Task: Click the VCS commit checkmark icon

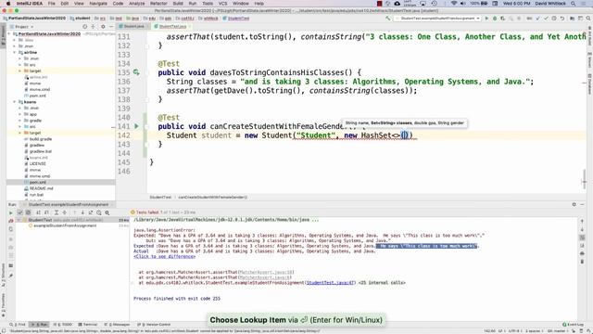Action: pos(546,19)
